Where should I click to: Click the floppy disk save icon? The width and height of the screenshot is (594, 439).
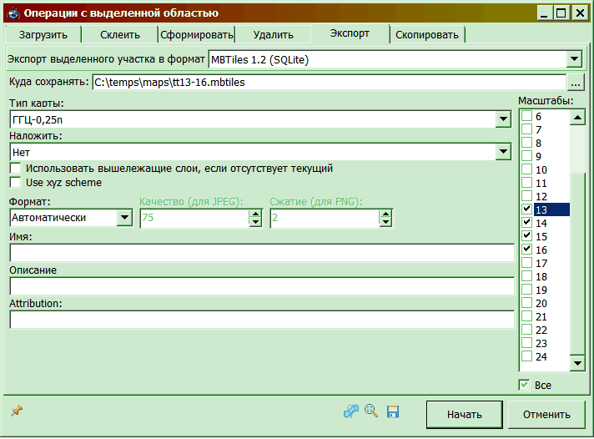393,411
